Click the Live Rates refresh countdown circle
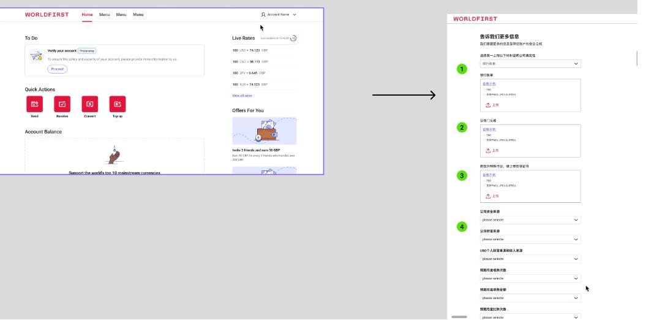 [293, 38]
